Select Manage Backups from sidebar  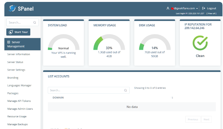tap(17, 124)
